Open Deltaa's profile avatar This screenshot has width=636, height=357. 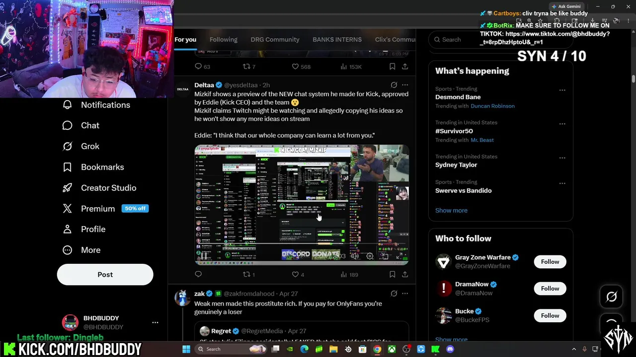(x=182, y=89)
